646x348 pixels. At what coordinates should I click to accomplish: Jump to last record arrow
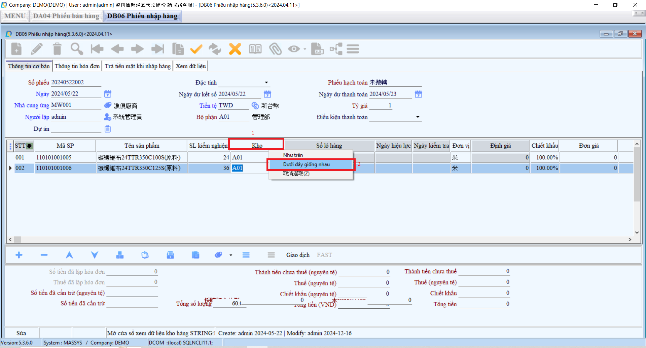157,49
